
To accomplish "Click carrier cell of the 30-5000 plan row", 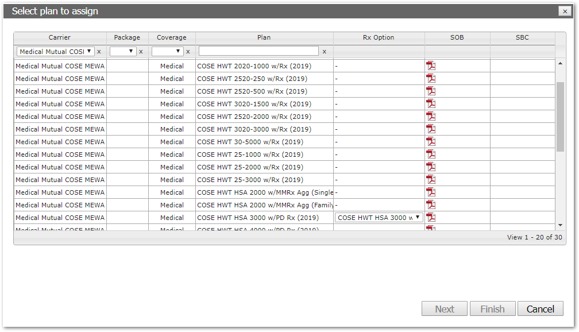I will click(x=60, y=142).
